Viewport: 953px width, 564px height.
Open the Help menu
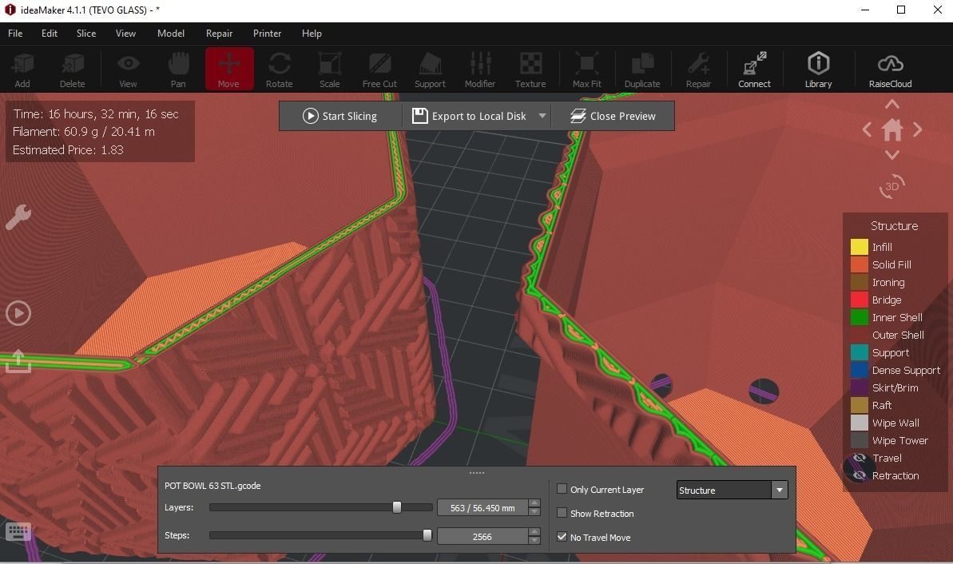coord(312,34)
